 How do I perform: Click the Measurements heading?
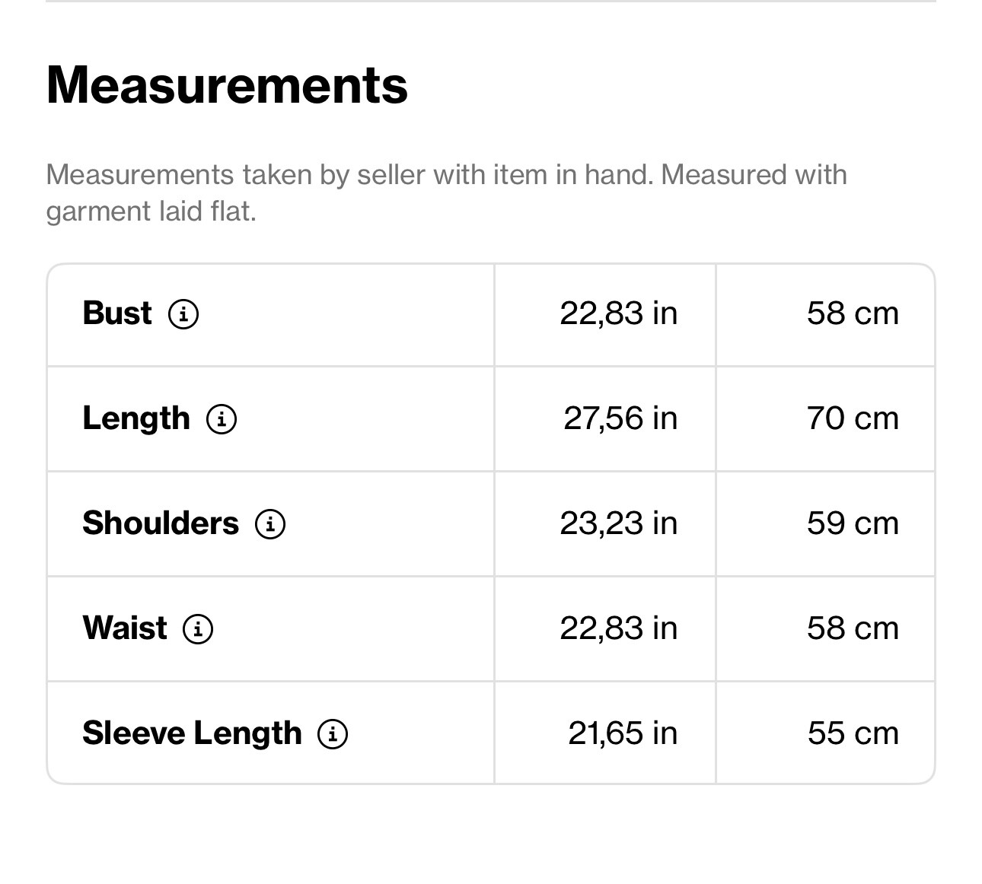[227, 84]
